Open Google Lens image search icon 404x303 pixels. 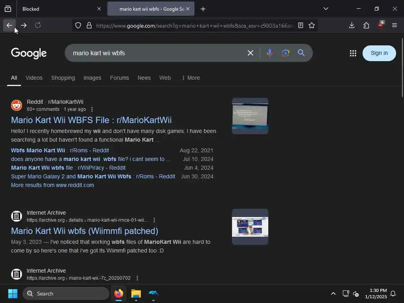click(x=286, y=53)
